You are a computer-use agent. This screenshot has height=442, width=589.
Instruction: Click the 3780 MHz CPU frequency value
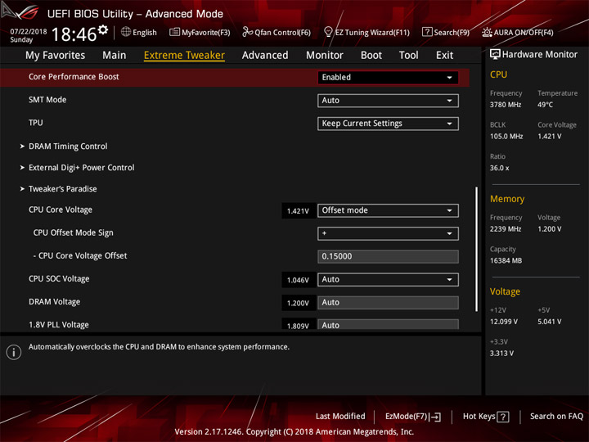506,105
